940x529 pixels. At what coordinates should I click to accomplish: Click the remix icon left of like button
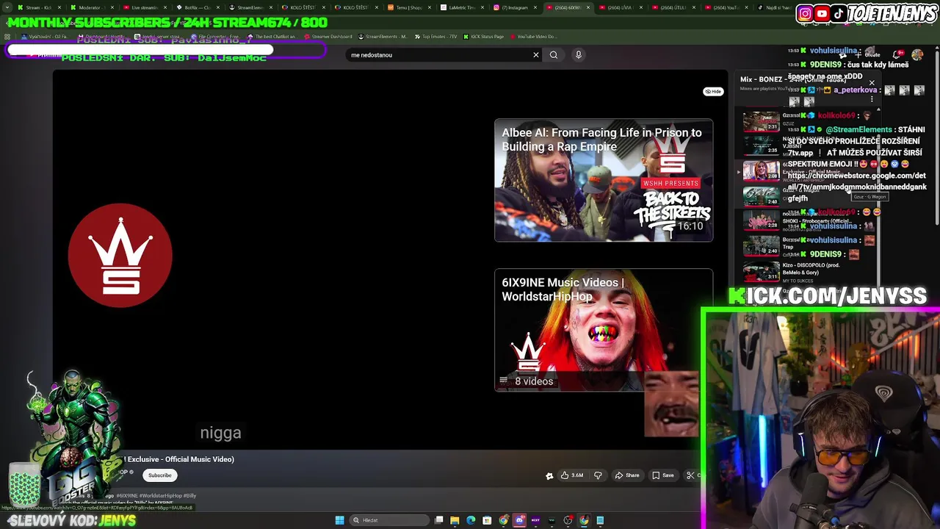(x=549, y=475)
